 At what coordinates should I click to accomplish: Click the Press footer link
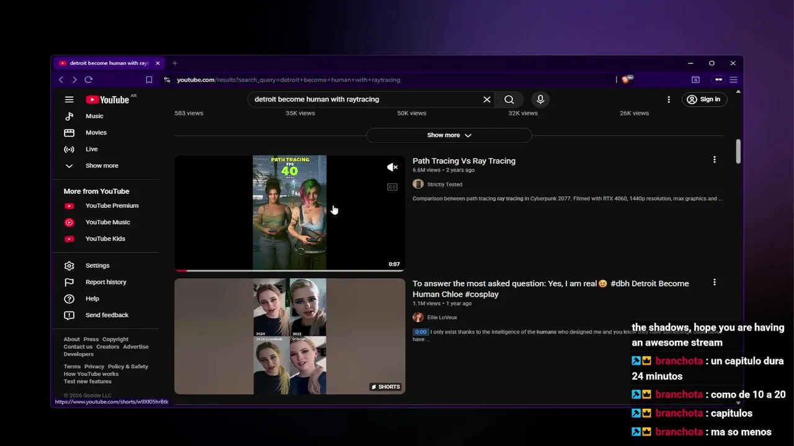point(91,339)
